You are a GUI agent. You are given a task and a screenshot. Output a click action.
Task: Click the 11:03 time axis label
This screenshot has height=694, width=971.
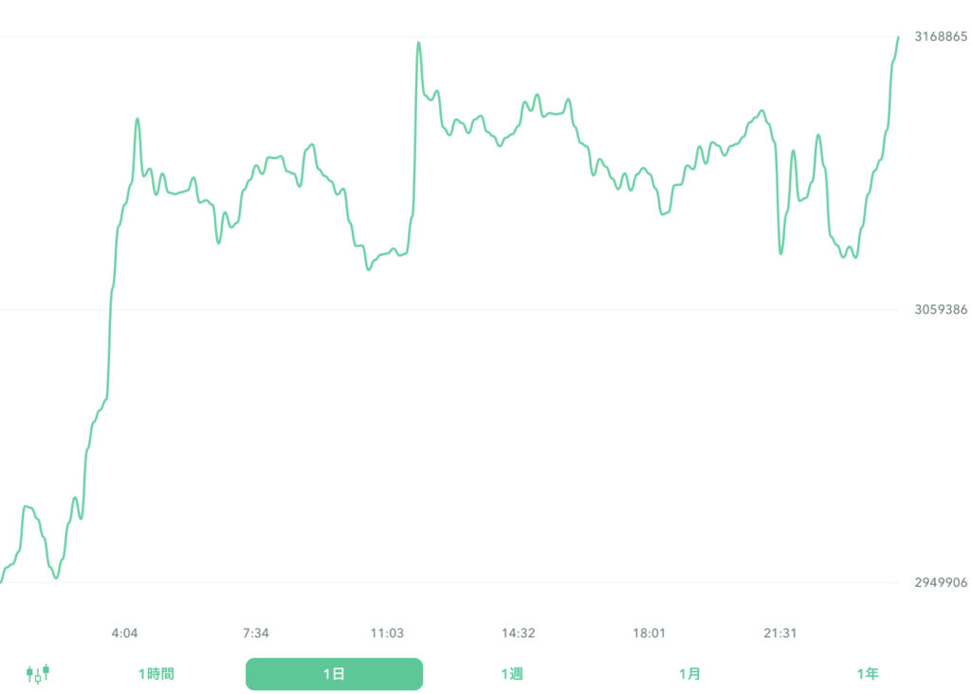[x=389, y=632]
